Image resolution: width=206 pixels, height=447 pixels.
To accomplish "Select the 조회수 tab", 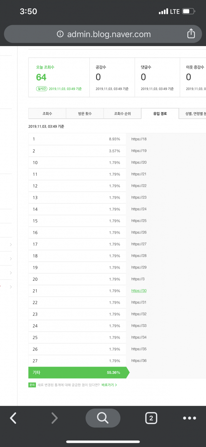I will [47, 113].
